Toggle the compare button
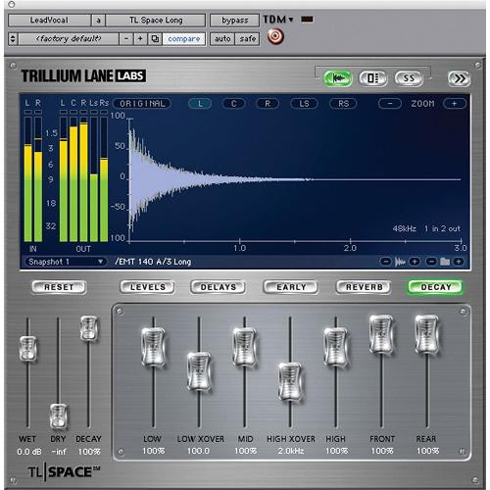Image resolution: width=490 pixels, height=490 pixels. (x=183, y=39)
